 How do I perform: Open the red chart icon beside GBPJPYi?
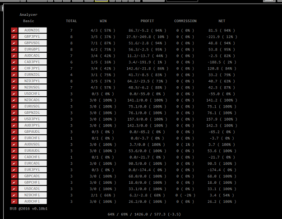[x=14, y=37]
